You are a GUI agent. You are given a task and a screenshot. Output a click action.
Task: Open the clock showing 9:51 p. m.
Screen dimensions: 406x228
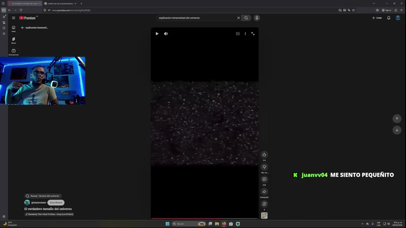(398, 224)
